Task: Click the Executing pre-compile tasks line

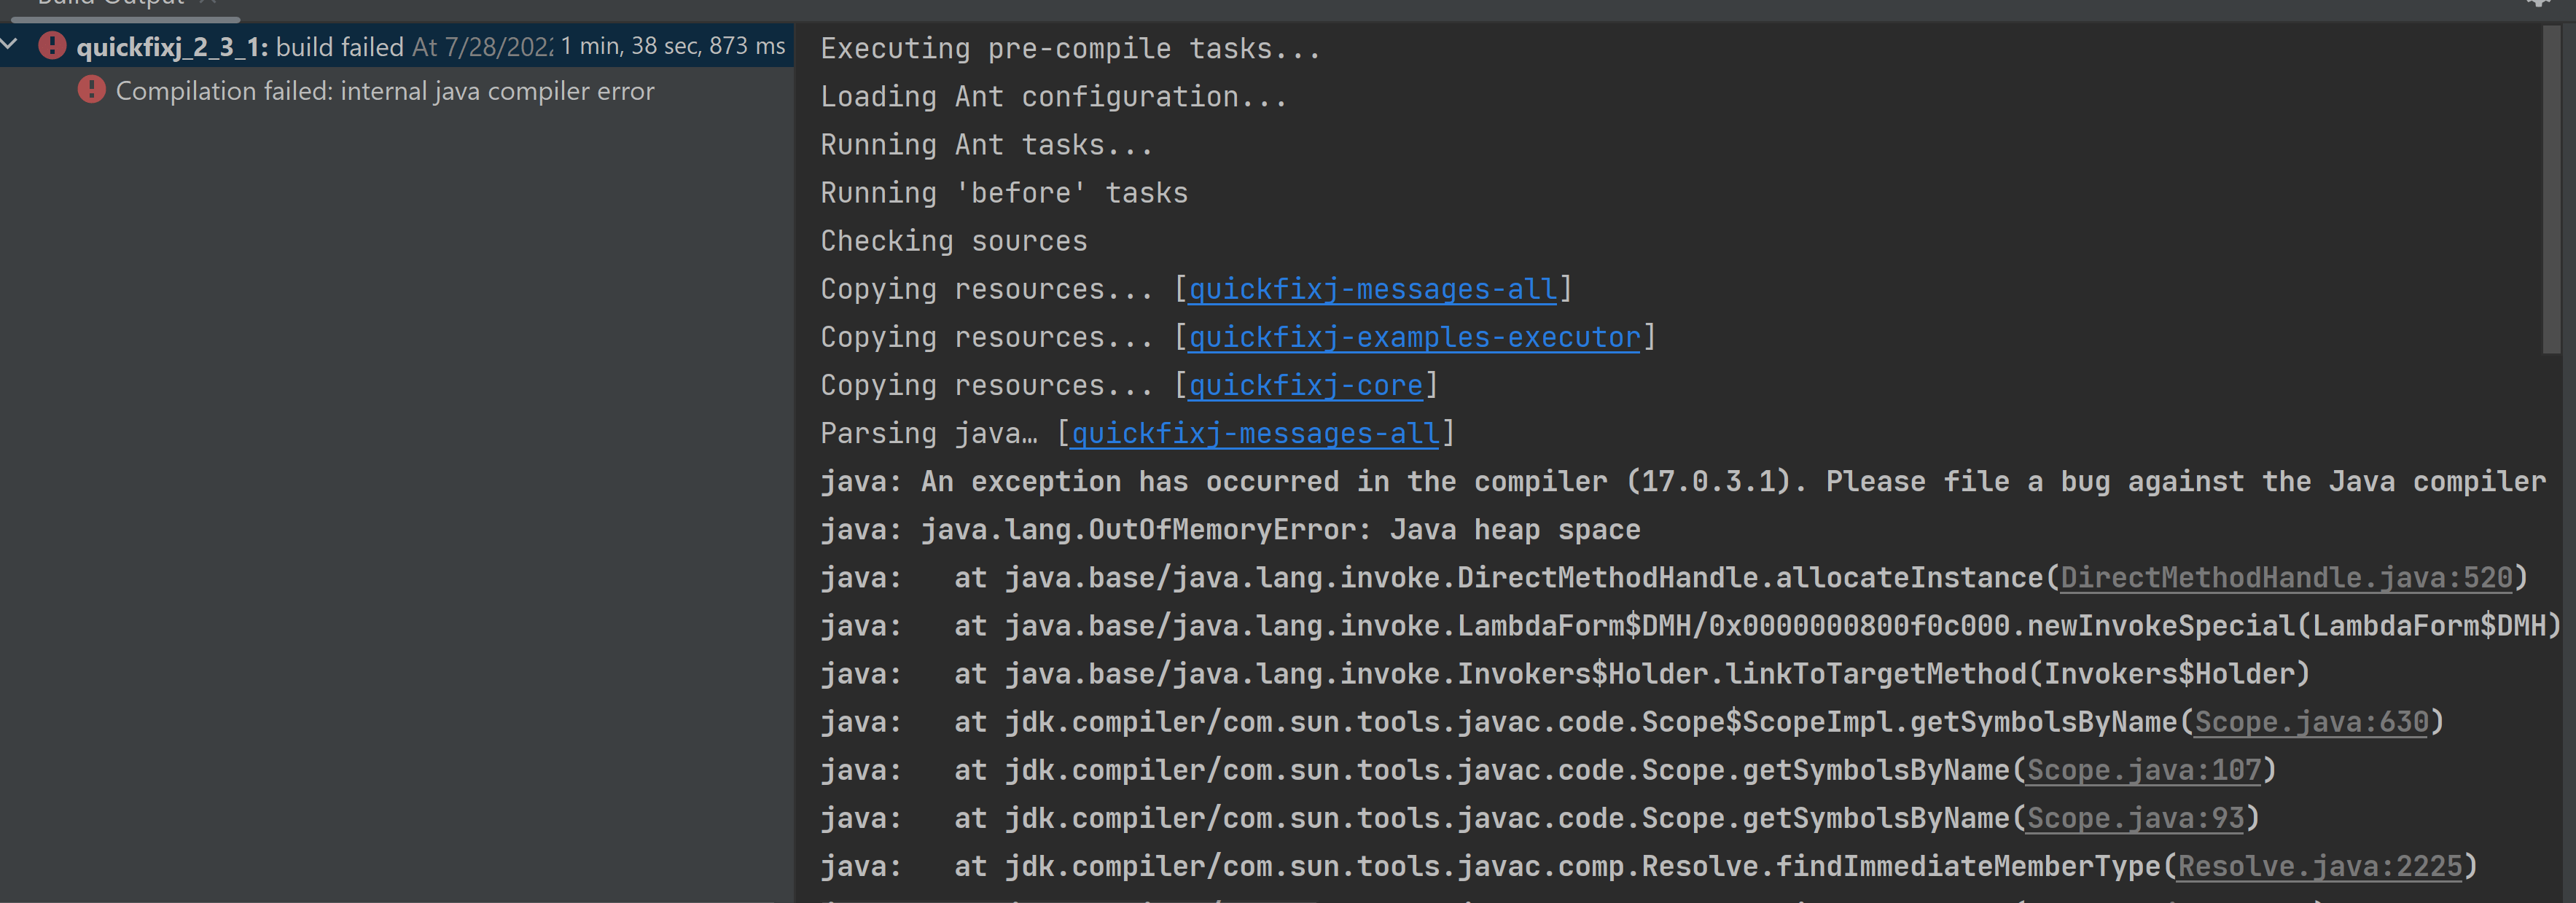Action: tap(1070, 48)
